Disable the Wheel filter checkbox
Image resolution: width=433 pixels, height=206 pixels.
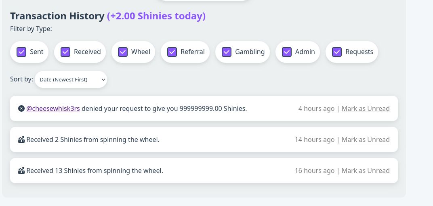(x=123, y=52)
